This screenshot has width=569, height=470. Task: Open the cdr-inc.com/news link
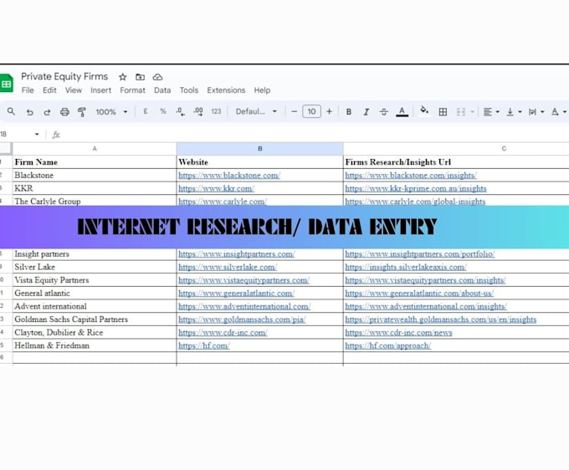(398, 333)
